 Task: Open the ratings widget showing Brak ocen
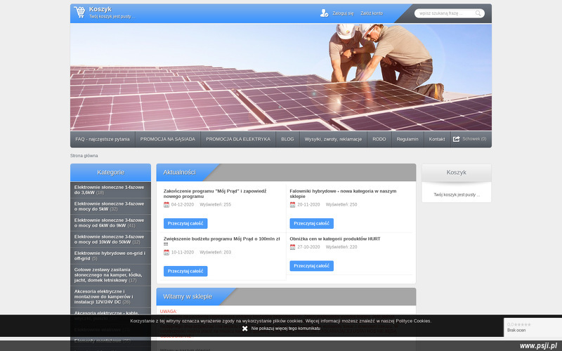click(x=532, y=327)
